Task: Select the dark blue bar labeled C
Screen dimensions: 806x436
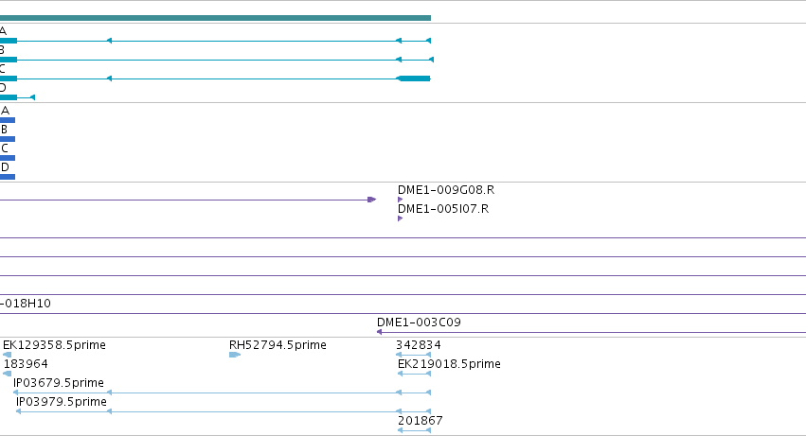Action: (x=8, y=158)
